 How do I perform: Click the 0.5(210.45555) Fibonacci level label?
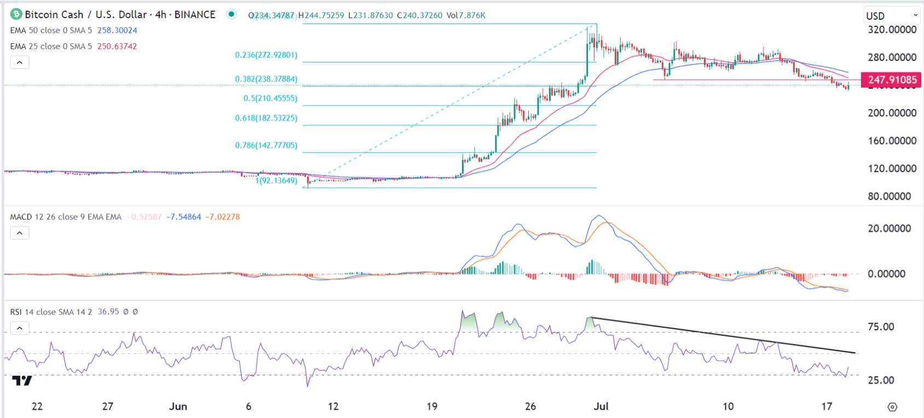270,98
